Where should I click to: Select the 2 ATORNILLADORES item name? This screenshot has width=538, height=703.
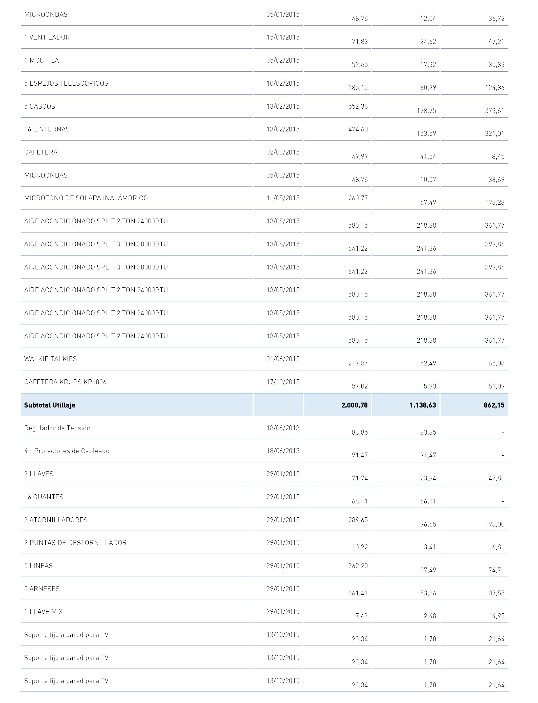(56, 520)
